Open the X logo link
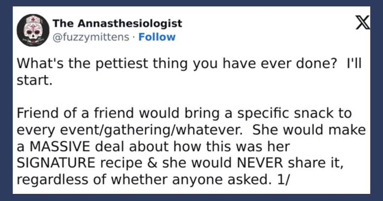The image size is (383, 201). click(x=363, y=22)
